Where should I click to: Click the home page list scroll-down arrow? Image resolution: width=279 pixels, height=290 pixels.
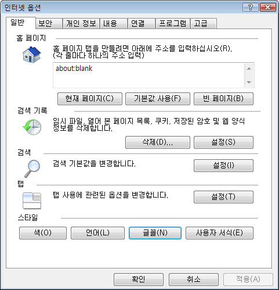[249, 83]
